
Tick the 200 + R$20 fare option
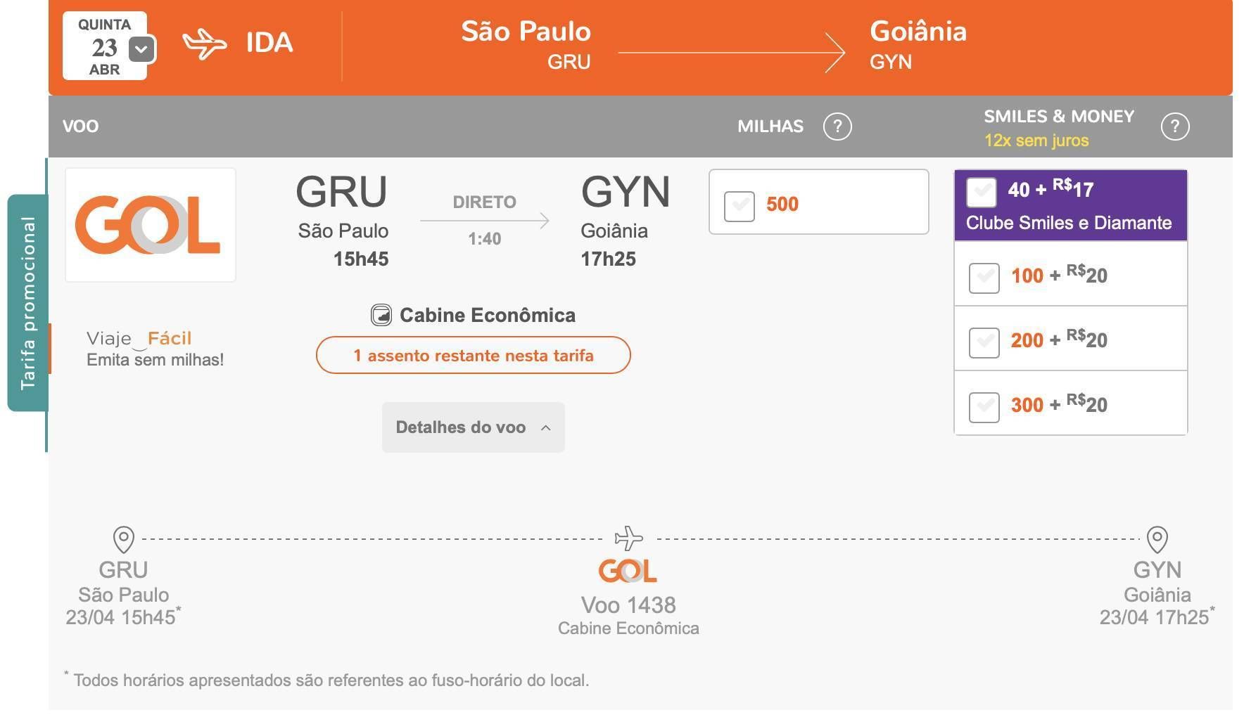(984, 342)
